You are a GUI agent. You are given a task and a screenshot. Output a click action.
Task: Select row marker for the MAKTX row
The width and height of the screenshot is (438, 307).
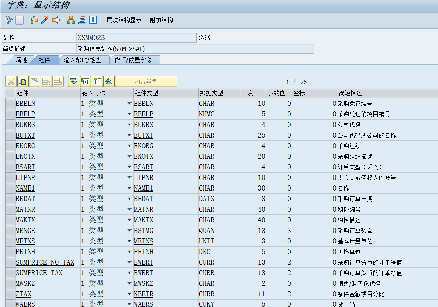click(10, 220)
